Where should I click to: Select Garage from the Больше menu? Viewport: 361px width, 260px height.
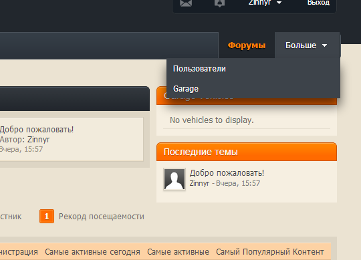pos(253,89)
